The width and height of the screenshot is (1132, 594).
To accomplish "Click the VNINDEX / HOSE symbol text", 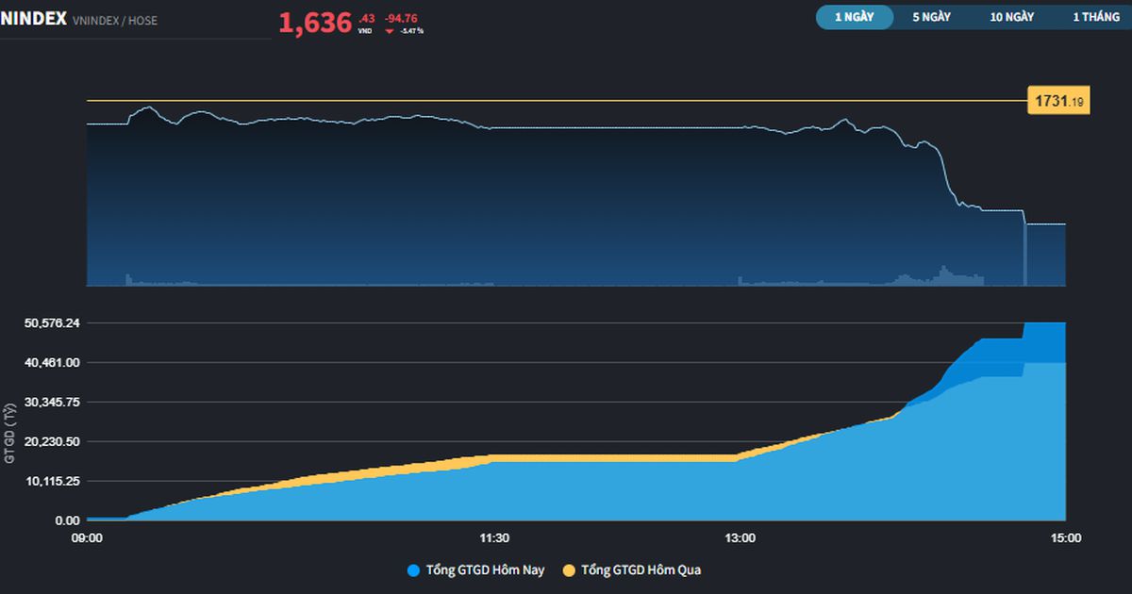I will coord(115,20).
